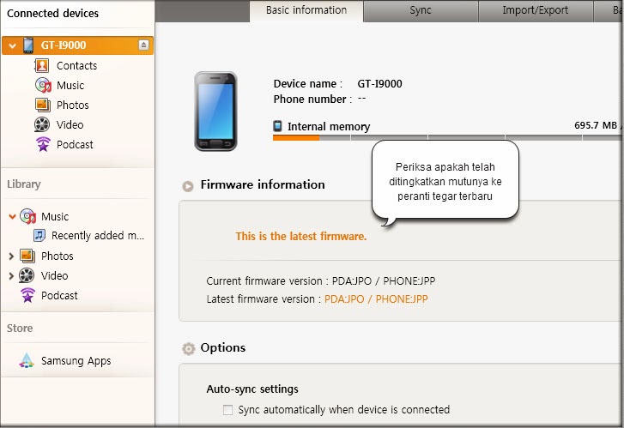Click the Library Podcast icon
The width and height of the screenshot is (624, 428).
click(27, 295)
